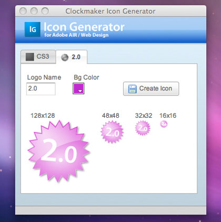Select the 128x128 badge preview
Image resolution: width=221 pixels, height=222 pixels.
click(59, 152)
